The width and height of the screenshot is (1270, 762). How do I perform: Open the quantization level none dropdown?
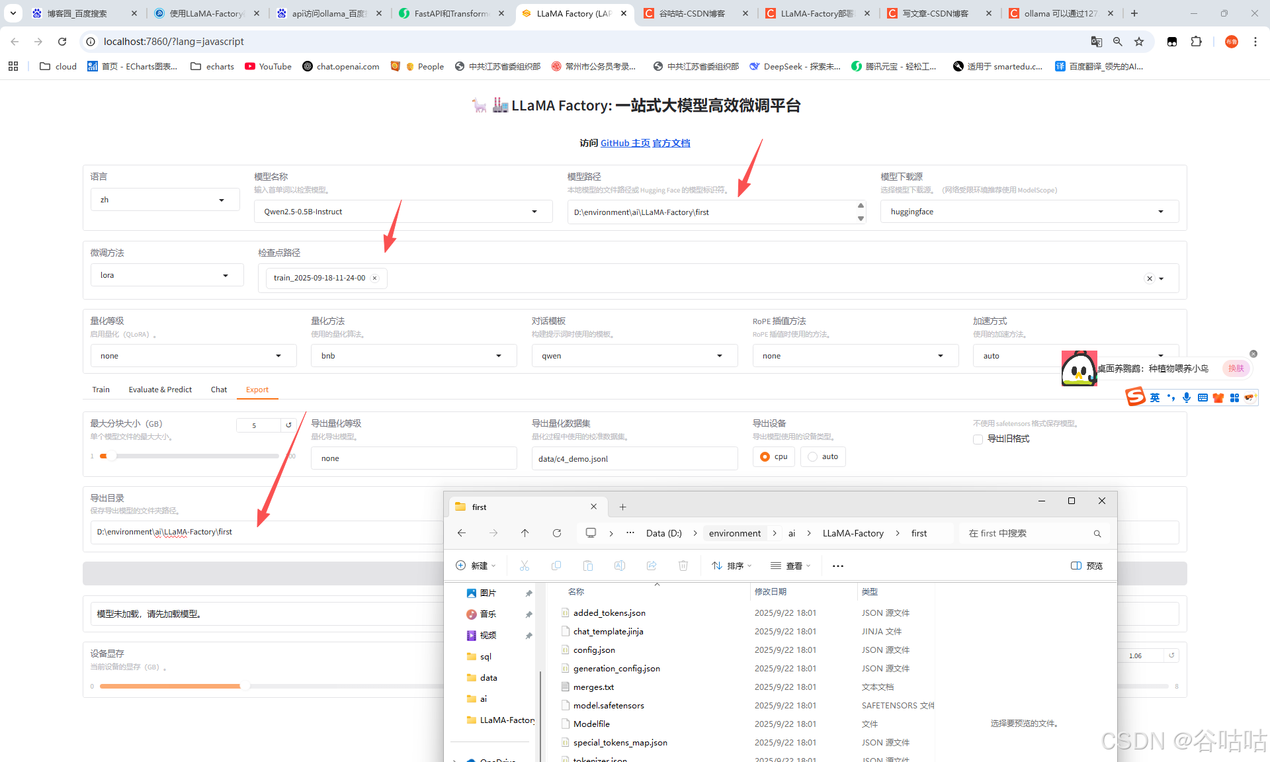click(193, 356)
